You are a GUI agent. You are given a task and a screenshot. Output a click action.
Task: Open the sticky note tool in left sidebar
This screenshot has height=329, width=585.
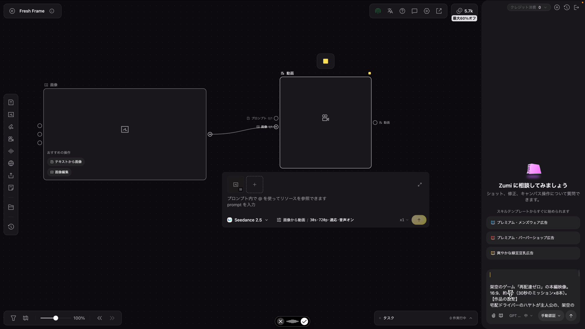point(11,188)
